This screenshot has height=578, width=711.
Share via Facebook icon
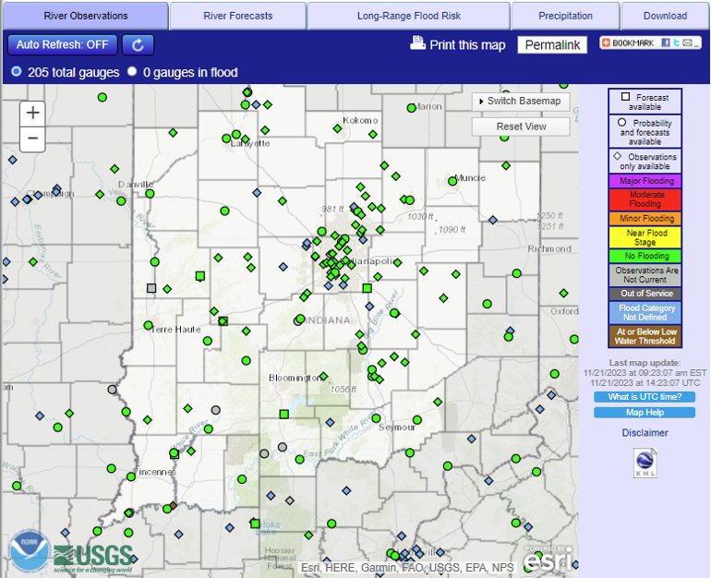pos(666,43)
